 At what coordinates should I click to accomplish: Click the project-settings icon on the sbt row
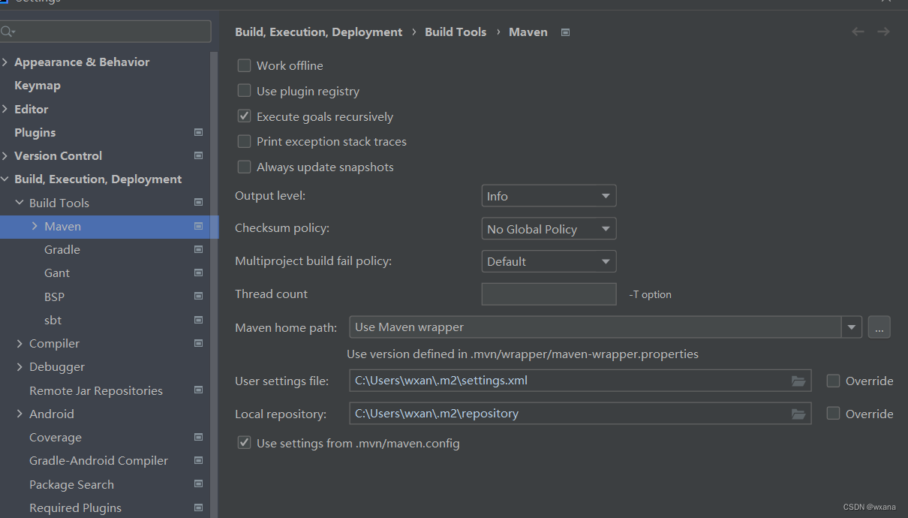(198, 320)
